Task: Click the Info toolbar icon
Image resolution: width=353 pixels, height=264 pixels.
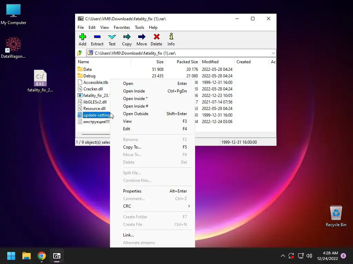Action: [x=171, y=40]
